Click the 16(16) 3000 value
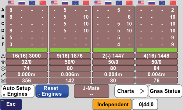The image size is (183, 110). pos(27,56)
